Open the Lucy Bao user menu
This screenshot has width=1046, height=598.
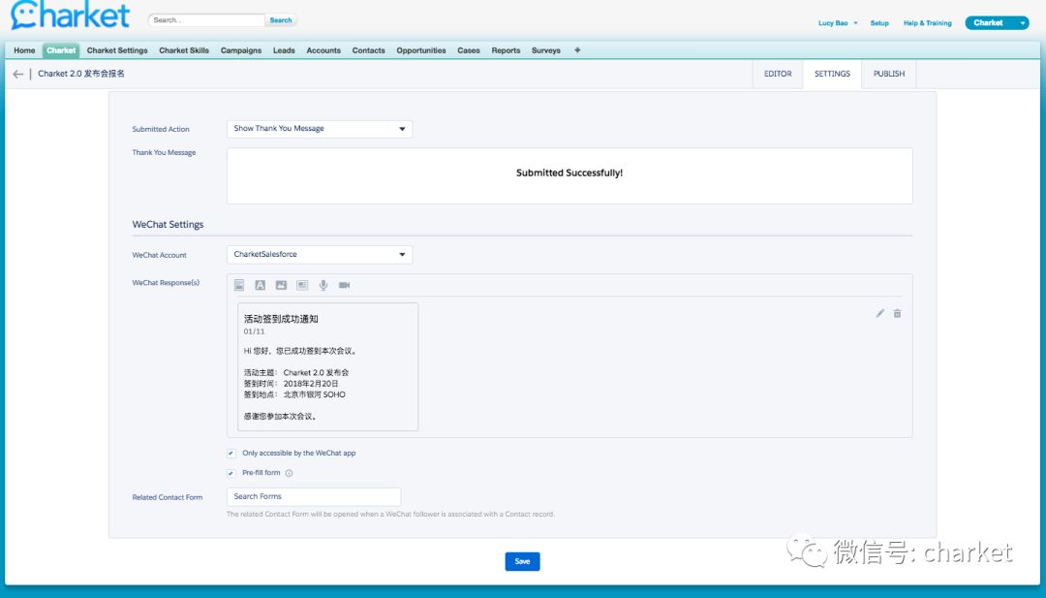[x=838, y=23]
